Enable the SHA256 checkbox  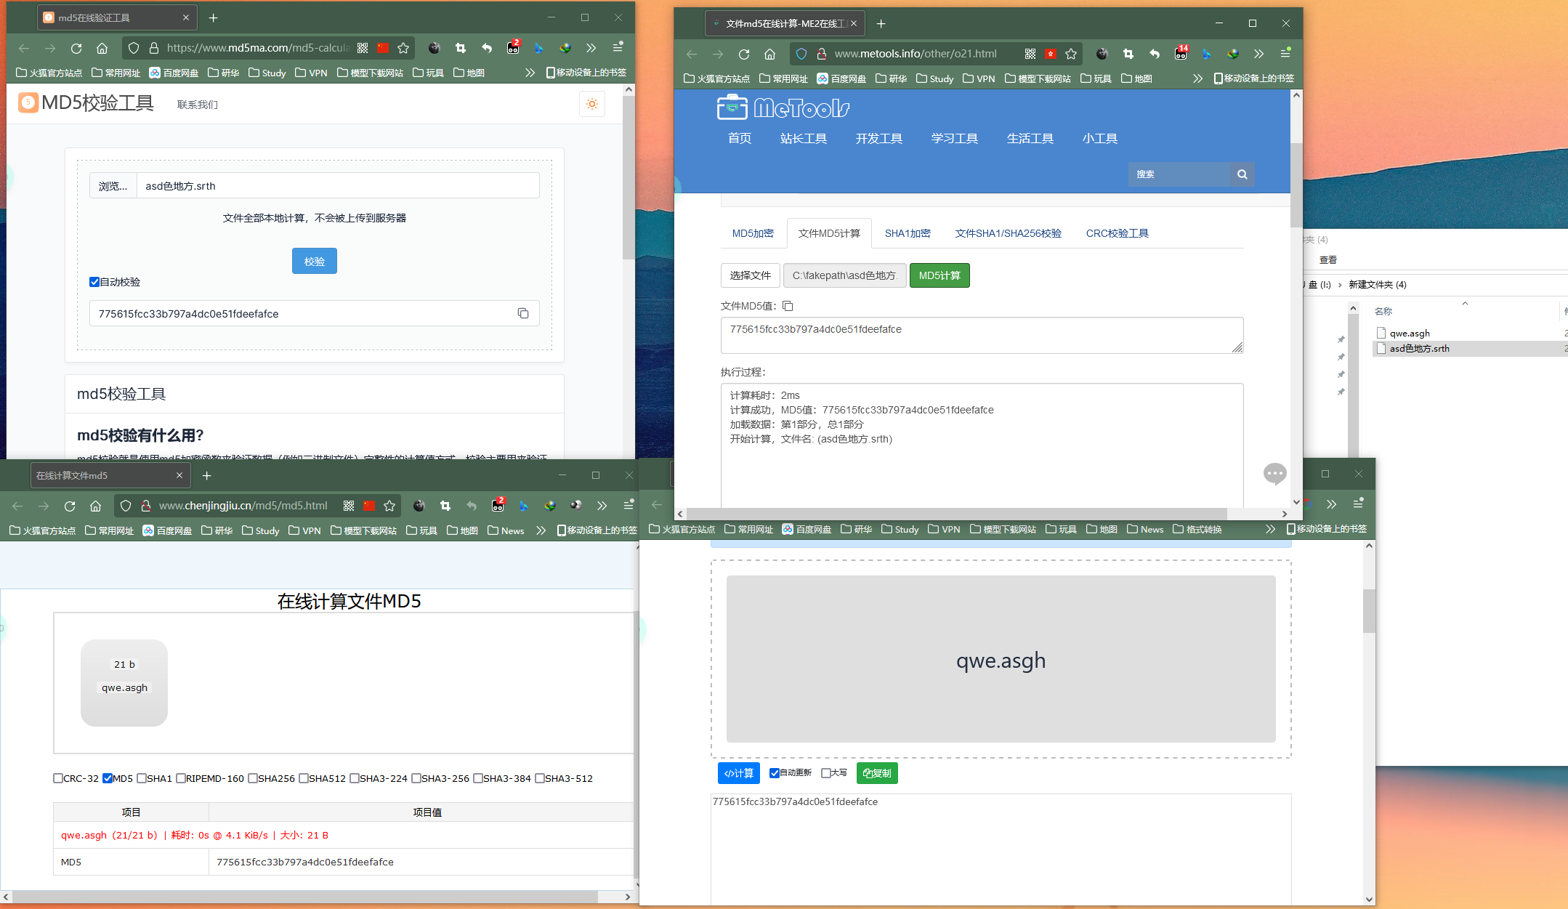coord(253,778)
